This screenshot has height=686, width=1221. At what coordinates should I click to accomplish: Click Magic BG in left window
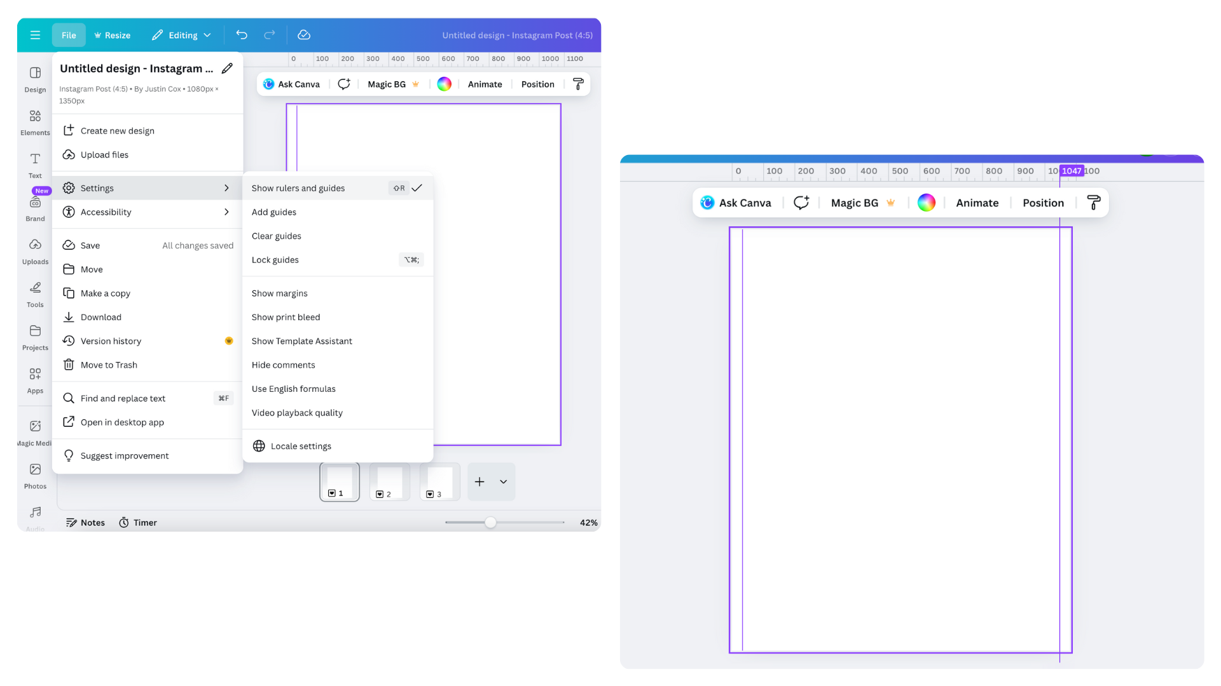pos(394,84)
